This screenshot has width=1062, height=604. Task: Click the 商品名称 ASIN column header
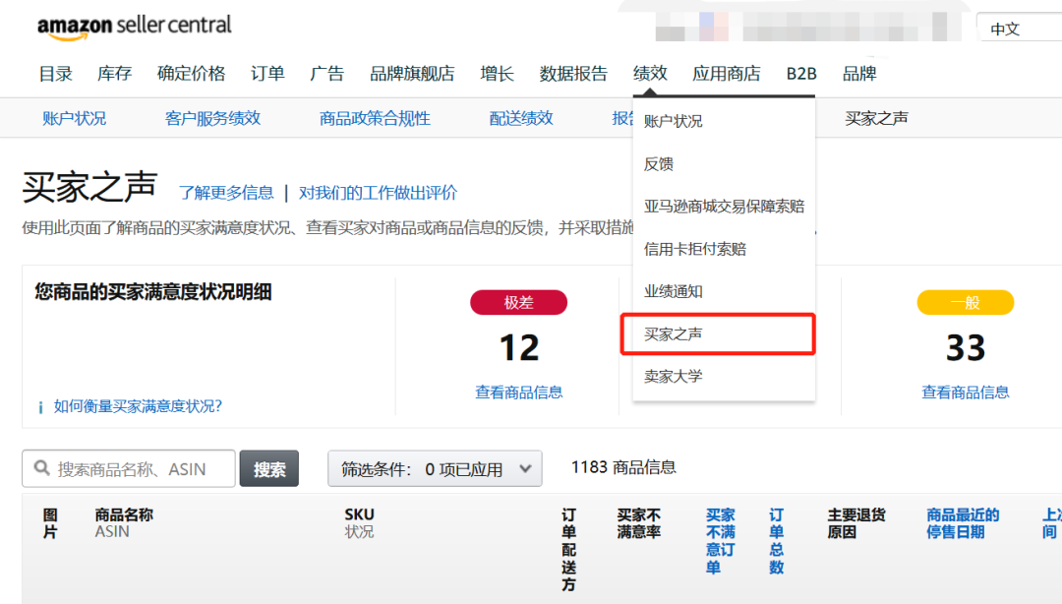124,523
